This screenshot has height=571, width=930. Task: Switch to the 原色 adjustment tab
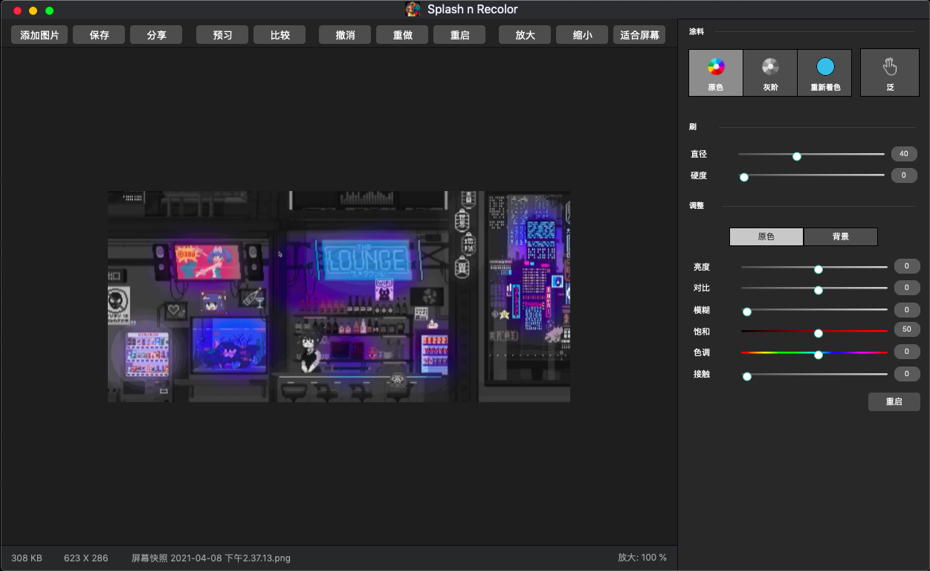coord(766,236)
